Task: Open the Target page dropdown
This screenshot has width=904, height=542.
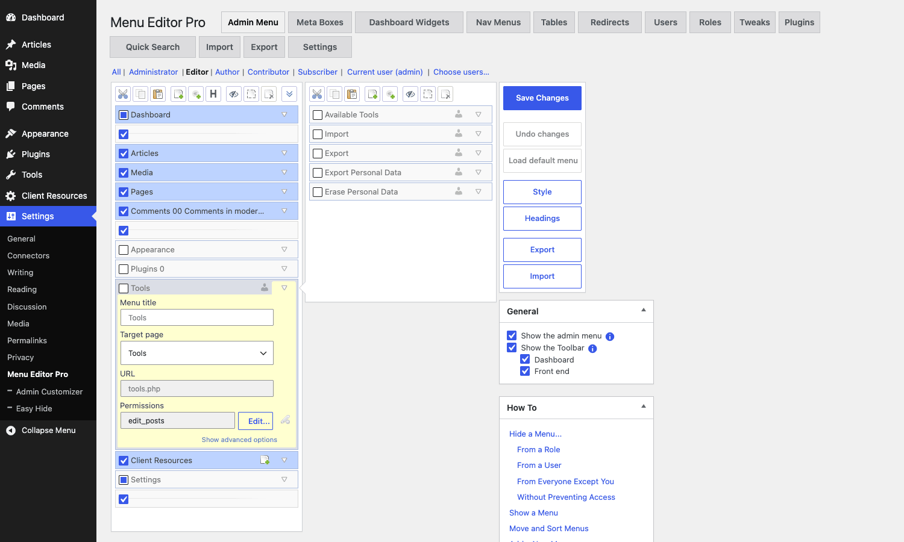Action: (x=197, y=353)
